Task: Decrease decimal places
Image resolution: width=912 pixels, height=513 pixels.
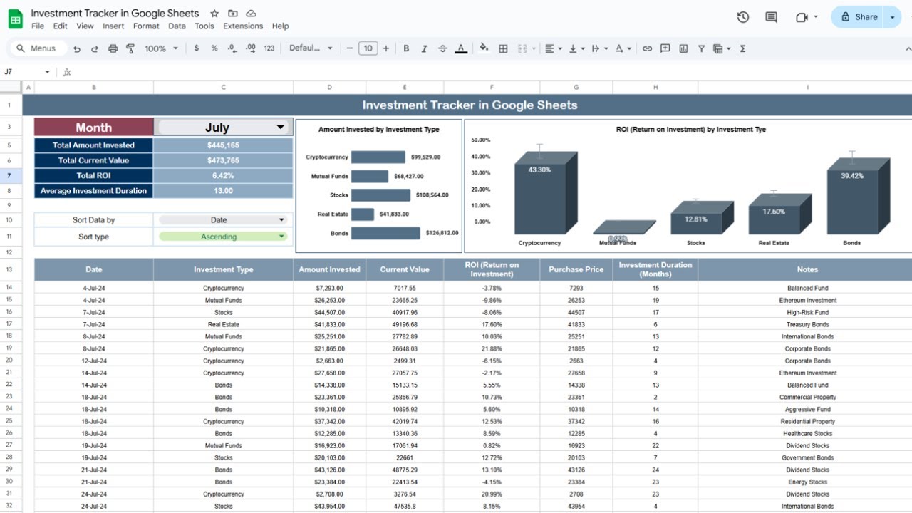Action: pos(232,48)
